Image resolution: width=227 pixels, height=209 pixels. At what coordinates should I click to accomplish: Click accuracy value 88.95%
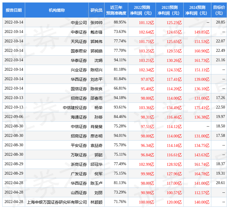[120, 22]
